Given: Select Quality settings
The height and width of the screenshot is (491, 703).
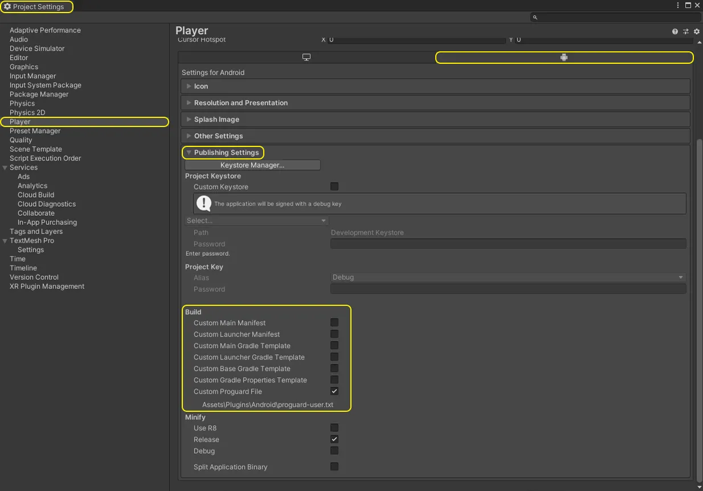Looking at the screenshot, I should point(21,140).
